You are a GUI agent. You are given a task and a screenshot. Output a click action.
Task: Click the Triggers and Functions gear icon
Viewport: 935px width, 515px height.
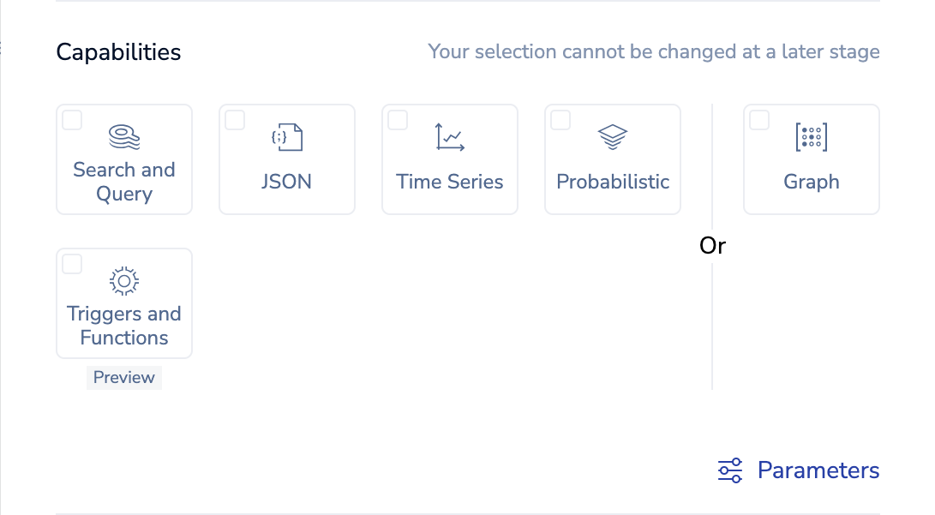point(124,280)
